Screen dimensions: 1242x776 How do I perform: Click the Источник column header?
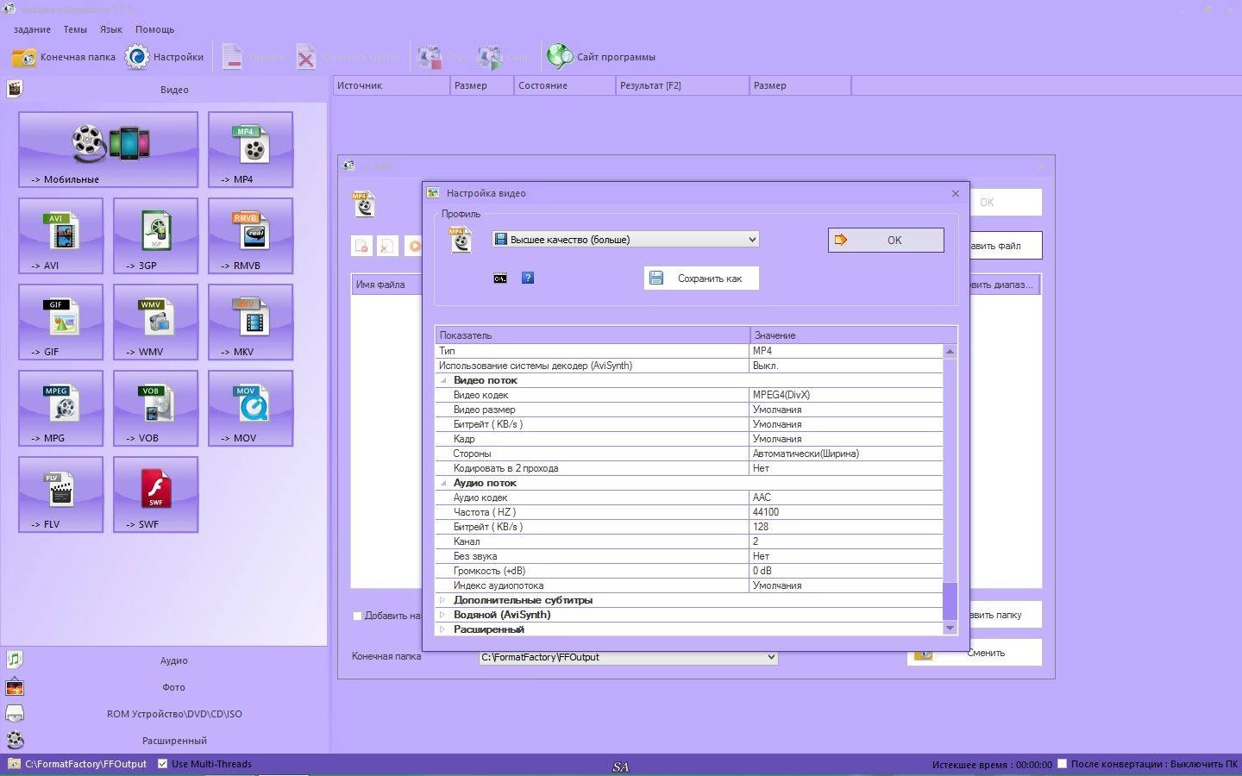(392, 85)
